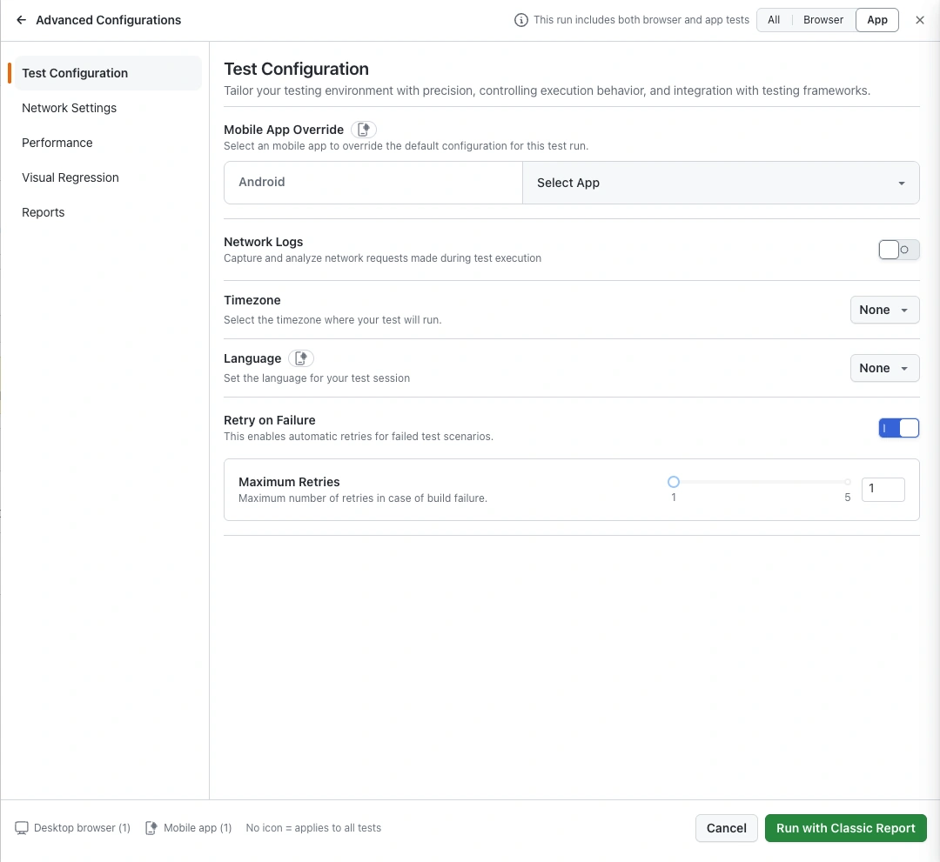The width and height of the screenshot is (940, 862).
Task: Click the slider track end near 5
Action: (847, 482)
